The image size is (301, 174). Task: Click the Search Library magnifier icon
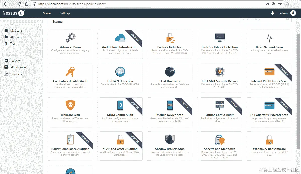point(288,19)
